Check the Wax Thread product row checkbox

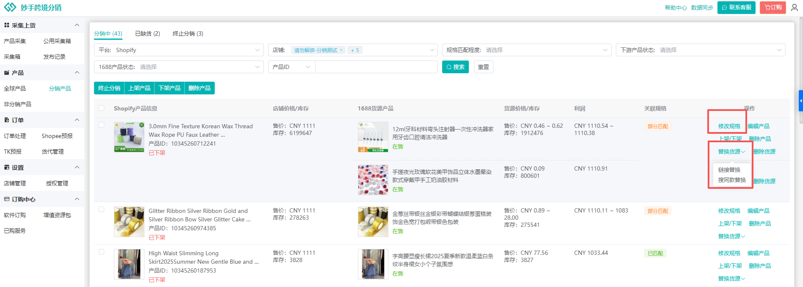[x=102, y=125]
